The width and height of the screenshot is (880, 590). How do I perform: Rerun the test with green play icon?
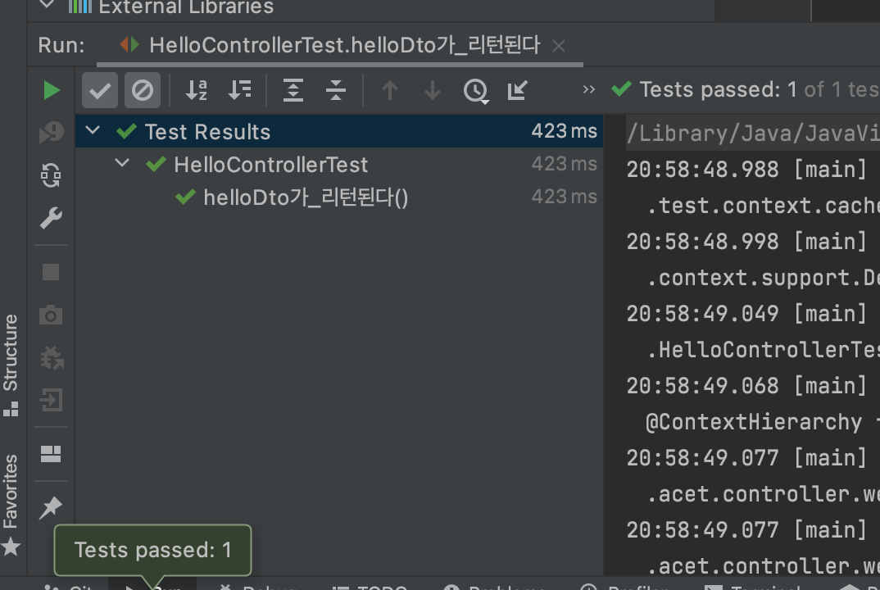tap(51, 90)
